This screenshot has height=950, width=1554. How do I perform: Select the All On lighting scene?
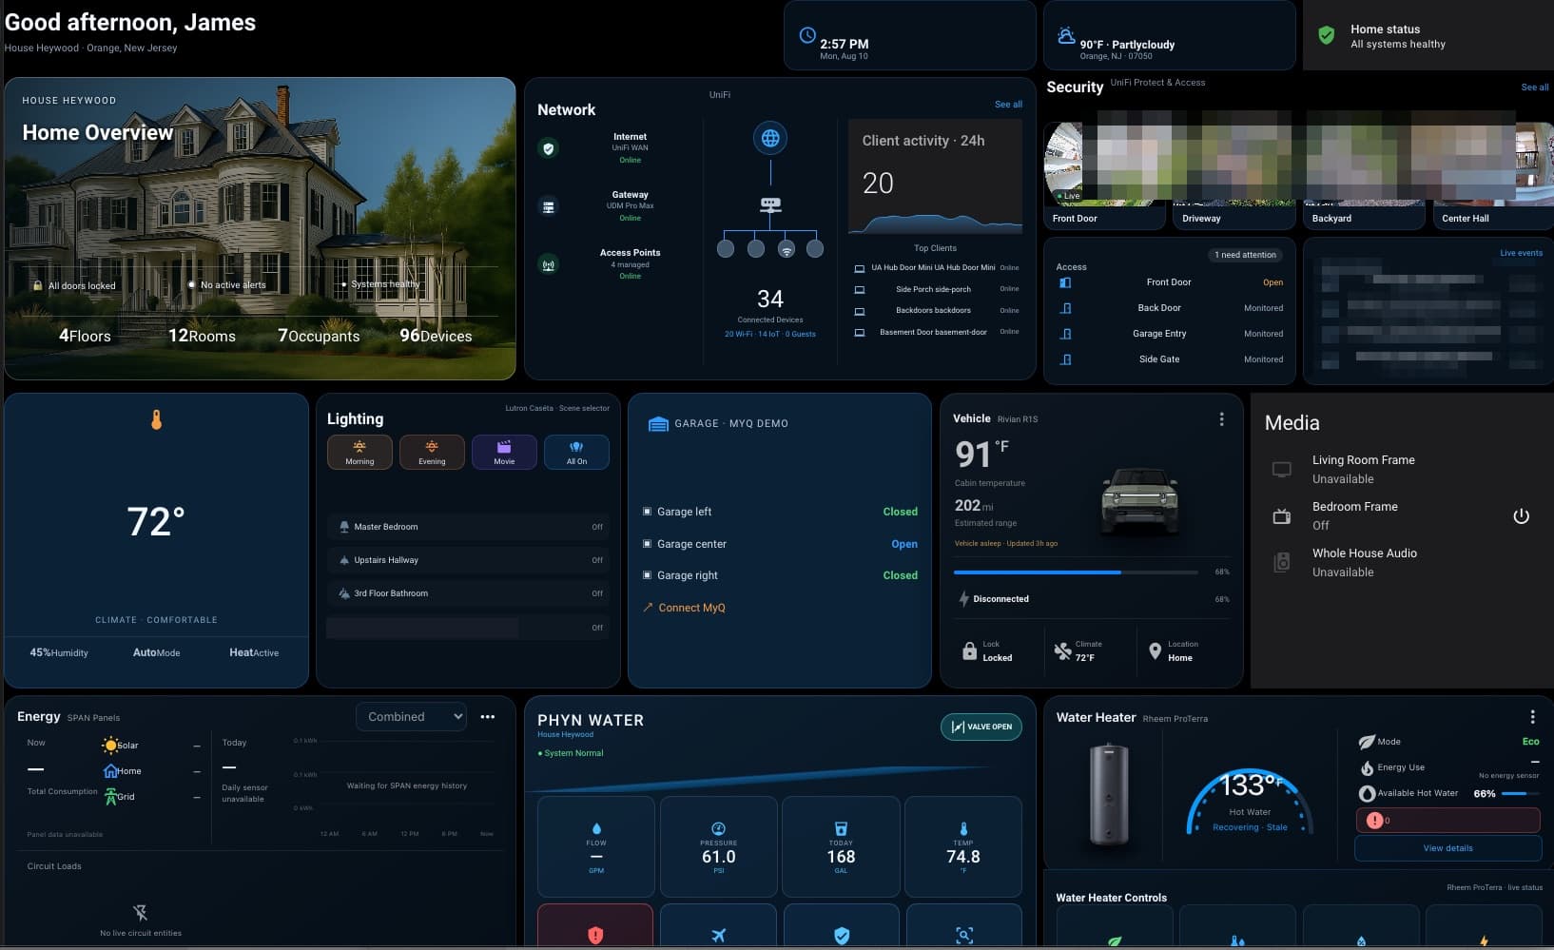point(576,452)
